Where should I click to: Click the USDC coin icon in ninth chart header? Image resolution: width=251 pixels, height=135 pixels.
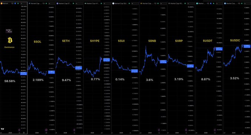click(x=225, y=3)
